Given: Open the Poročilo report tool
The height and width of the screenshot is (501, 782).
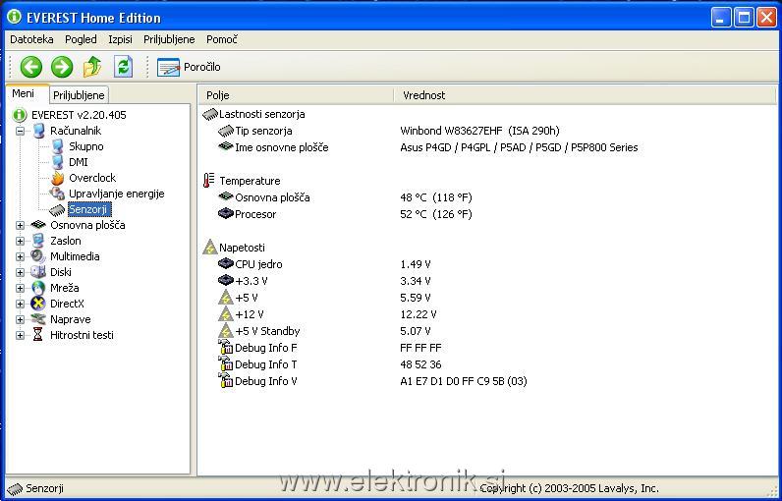Looking at the screenshot, I should coord(189,67).
